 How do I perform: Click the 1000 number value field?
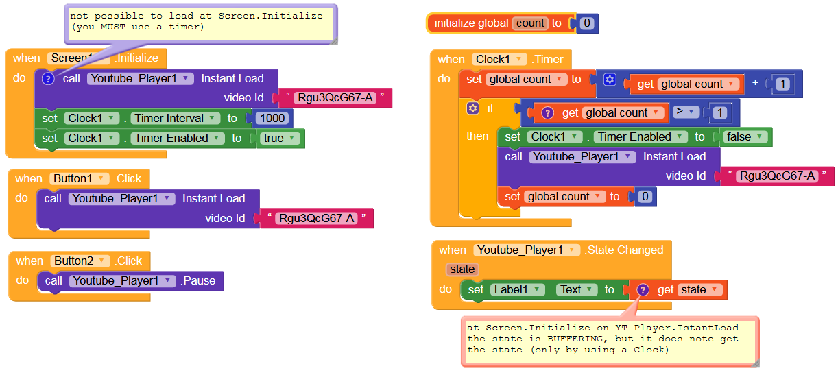click(x=273, y=119)
